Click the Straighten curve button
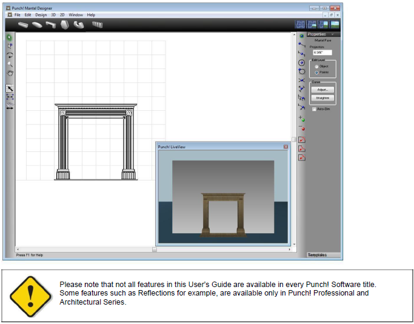The width and height of the screenshot is (414, 324). 322,98
